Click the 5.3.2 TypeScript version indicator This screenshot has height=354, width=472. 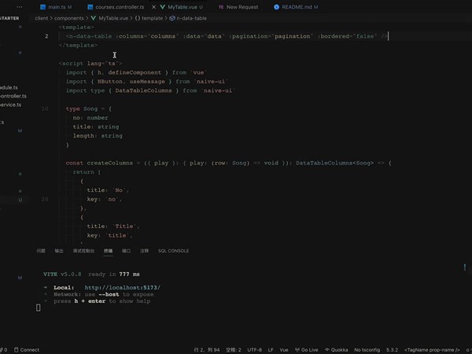coord(392,350)
